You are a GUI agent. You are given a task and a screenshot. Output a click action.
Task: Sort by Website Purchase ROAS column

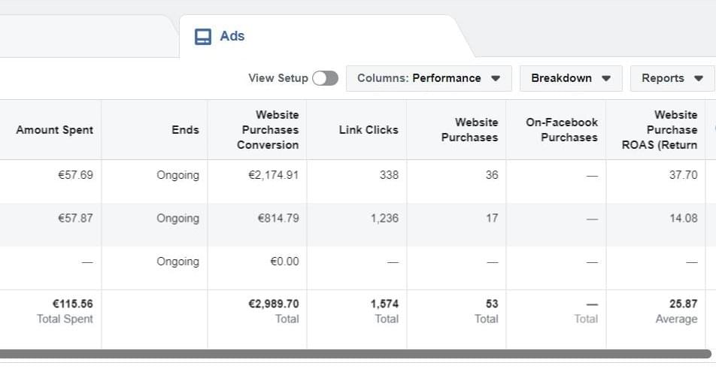[x=660, y=130]
